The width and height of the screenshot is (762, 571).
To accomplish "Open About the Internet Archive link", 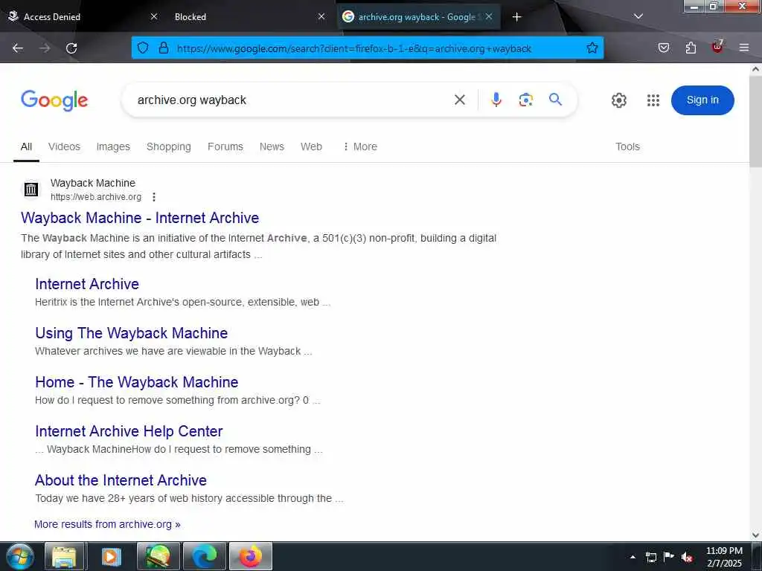I will tap(121, 480).
